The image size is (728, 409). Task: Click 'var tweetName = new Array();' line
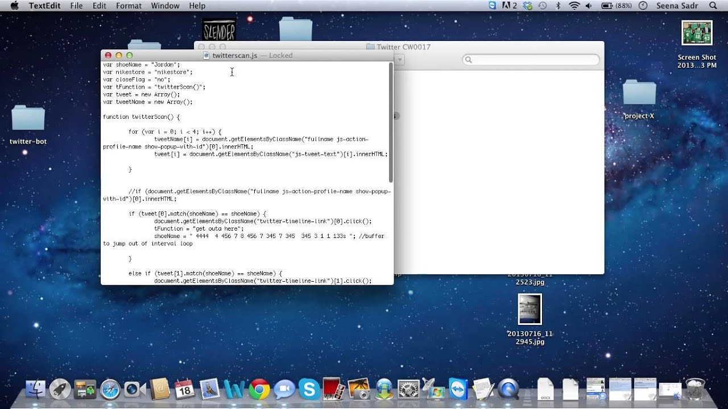(148, 102)
